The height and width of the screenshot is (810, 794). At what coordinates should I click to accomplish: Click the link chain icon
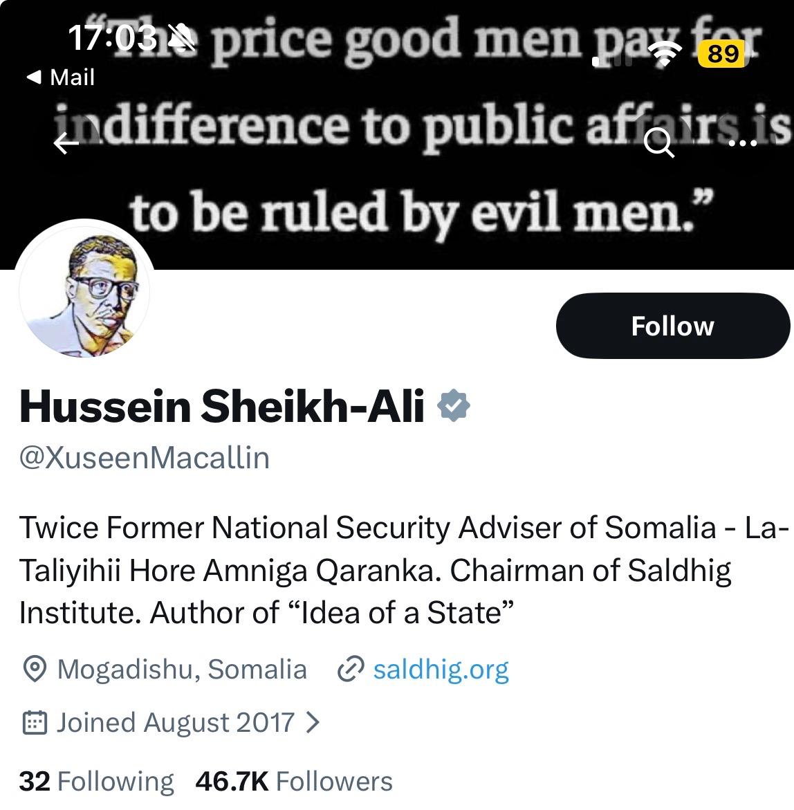(351, 669)
